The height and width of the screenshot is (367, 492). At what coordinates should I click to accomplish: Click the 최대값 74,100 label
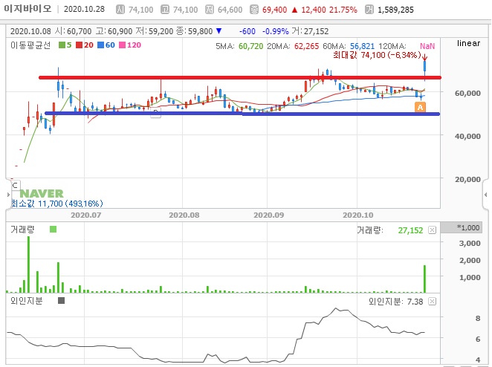[x=377, y=55]
